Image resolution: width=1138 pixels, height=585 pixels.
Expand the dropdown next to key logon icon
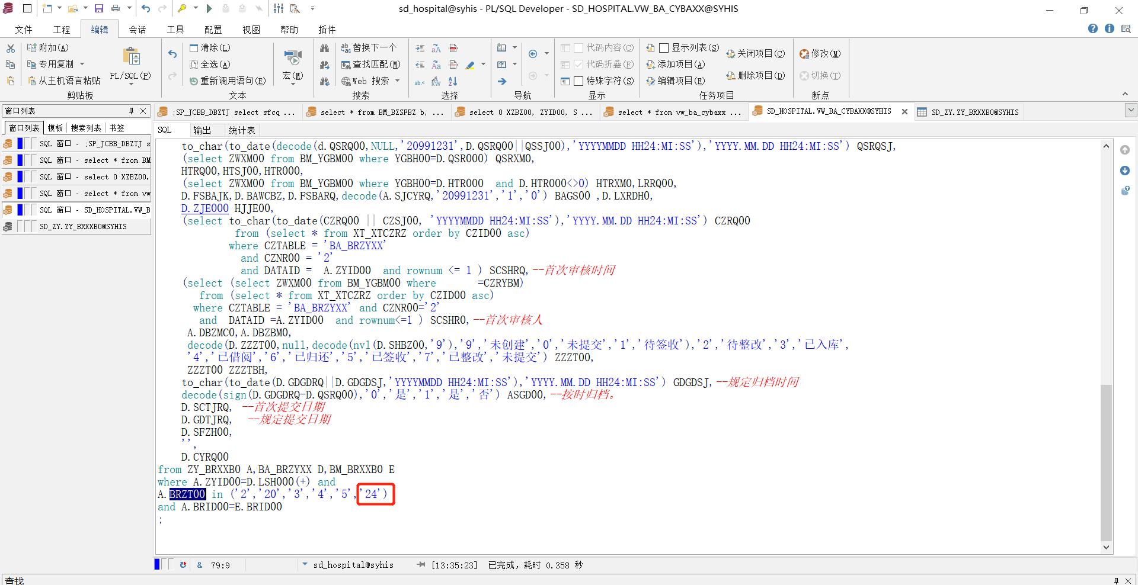[196, 8]
